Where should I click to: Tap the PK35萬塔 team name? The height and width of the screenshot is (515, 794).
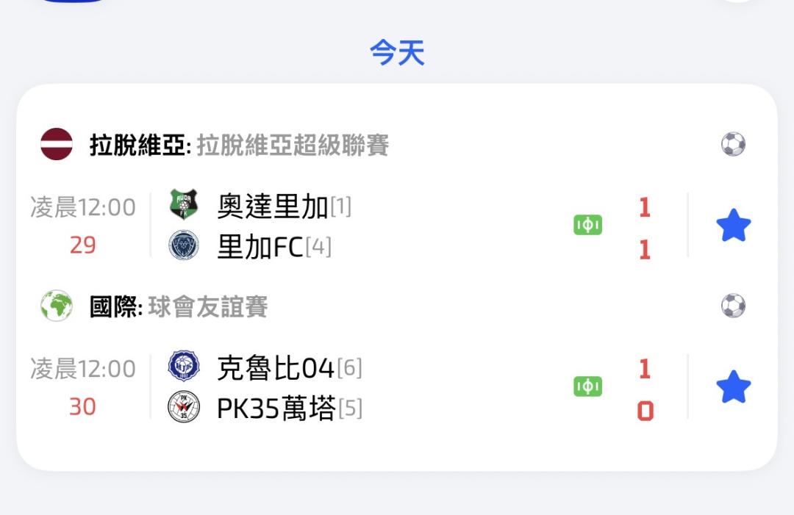pyautogui.click(x=276, y=408)
